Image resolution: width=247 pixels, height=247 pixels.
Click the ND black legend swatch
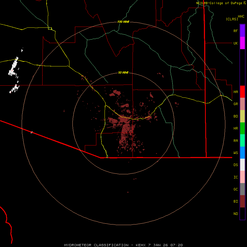(242, 214)
